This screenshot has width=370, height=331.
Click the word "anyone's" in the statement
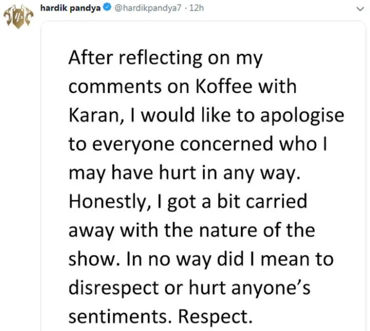click(271, 288)
